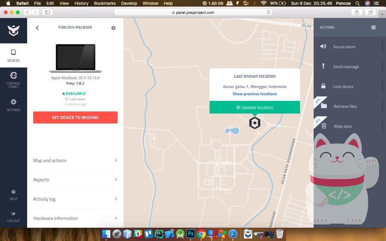The image size is (386, 241).
Task: Reload the page from the address bar
Action: [268, 12]
